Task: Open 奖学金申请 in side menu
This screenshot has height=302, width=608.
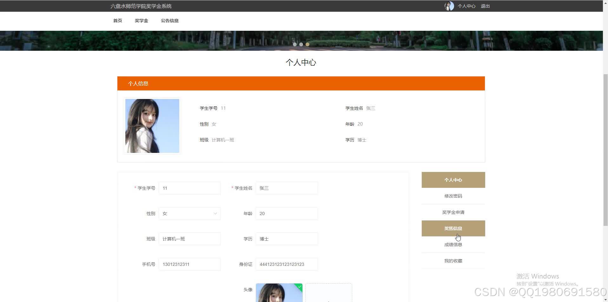Action: tap(453, 212)
